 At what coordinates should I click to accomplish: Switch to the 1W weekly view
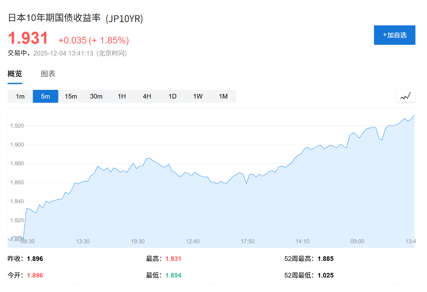coord(198,96)
